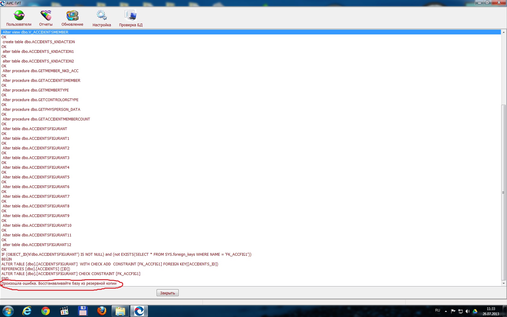Click the Закрыть button
The width and height of the screenshot is (507, 317).
(x=167, y=293)
